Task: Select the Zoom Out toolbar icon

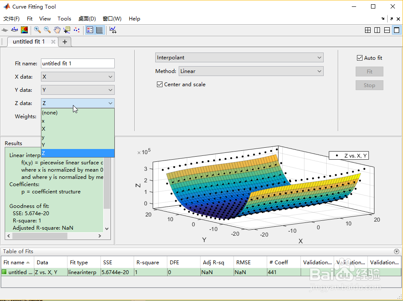Action: [47, 30]
